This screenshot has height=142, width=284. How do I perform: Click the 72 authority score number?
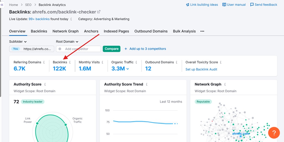click(x=16, y=102)
